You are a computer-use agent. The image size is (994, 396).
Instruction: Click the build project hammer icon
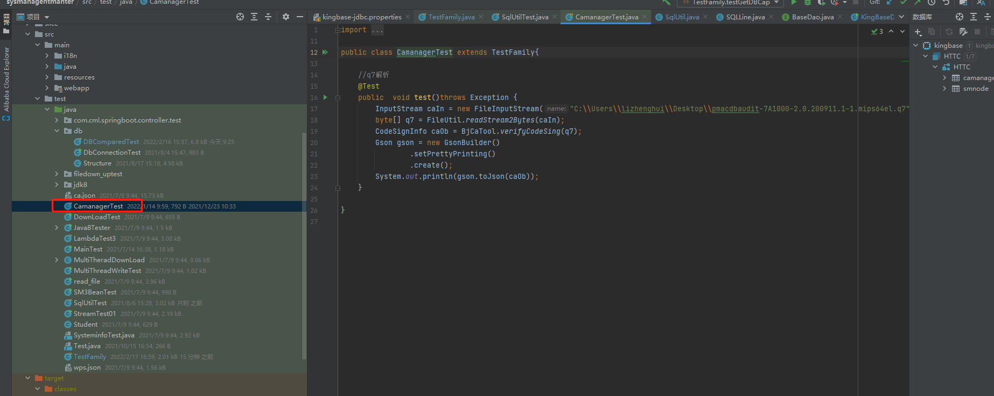[667, 2]
